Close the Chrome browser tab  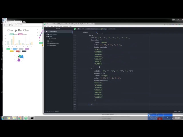point(21,22)
